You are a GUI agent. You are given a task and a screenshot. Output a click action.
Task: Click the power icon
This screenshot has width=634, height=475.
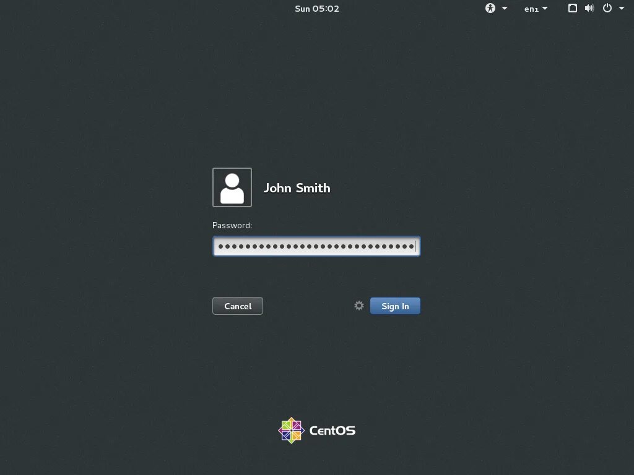(607, 8)
